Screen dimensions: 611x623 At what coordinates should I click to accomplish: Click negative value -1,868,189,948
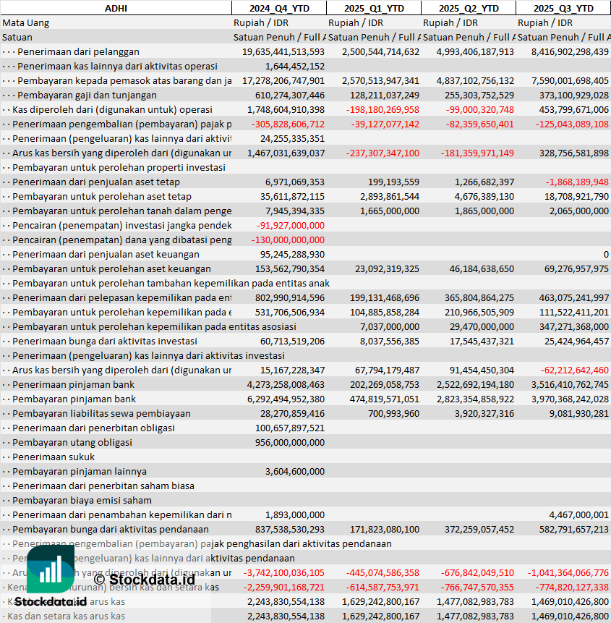coord(577,182)
